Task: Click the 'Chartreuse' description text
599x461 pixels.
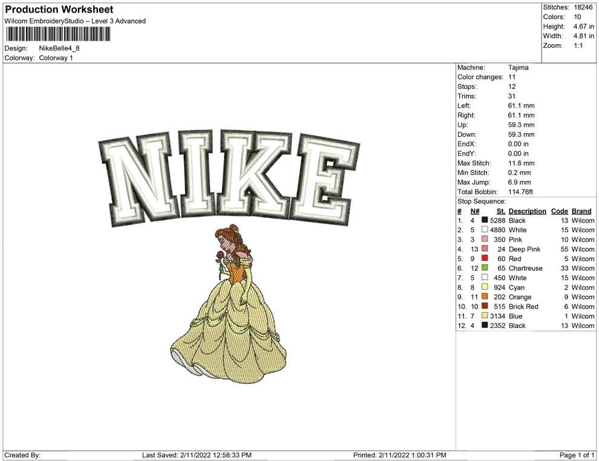Action: point(526,268)
